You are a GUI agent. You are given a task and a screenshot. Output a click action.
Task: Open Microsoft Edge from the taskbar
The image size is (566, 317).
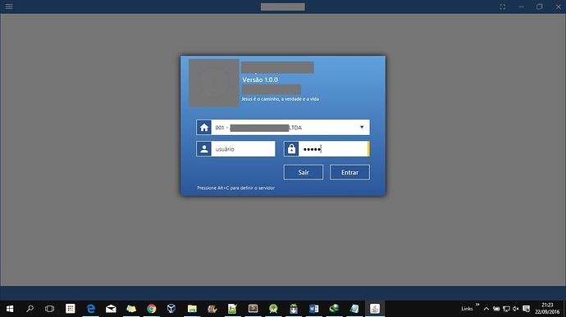click(x=90, y=309)
